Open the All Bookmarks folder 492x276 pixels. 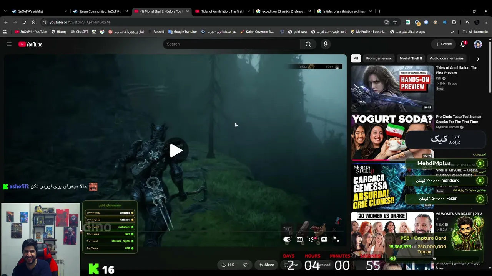(x=475, y=32)
